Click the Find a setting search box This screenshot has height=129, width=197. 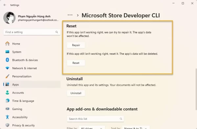[x=32, y=32]
